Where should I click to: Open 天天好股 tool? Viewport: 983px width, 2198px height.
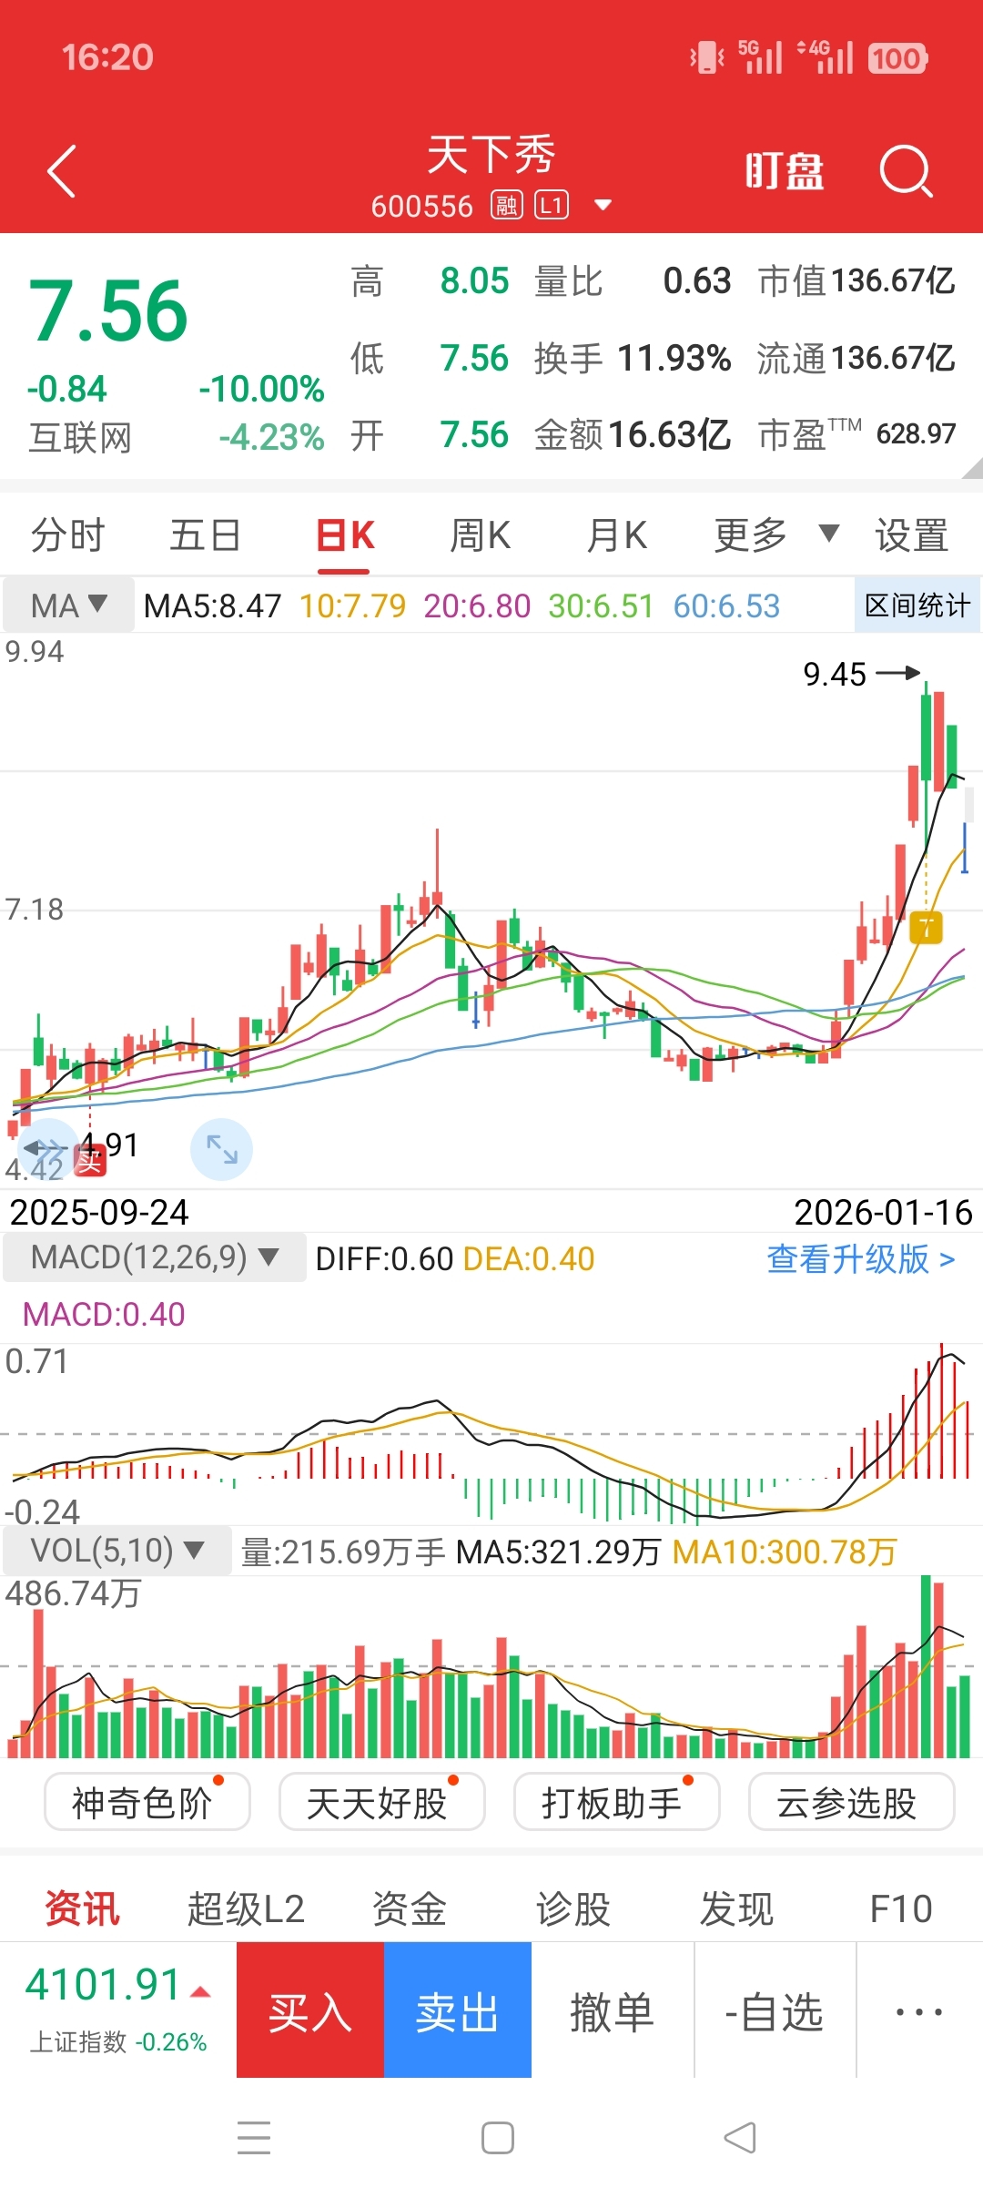point(381,1802)
